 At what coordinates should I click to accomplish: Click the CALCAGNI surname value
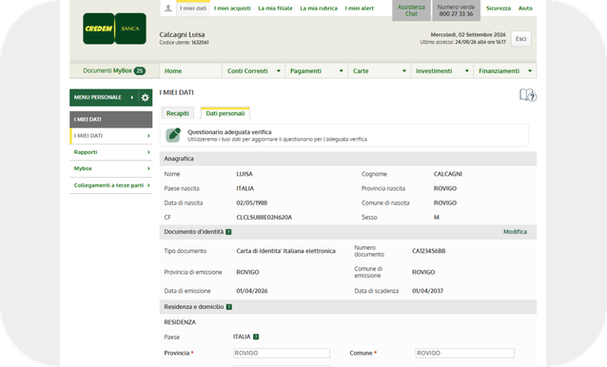click(x=448, y=174)
